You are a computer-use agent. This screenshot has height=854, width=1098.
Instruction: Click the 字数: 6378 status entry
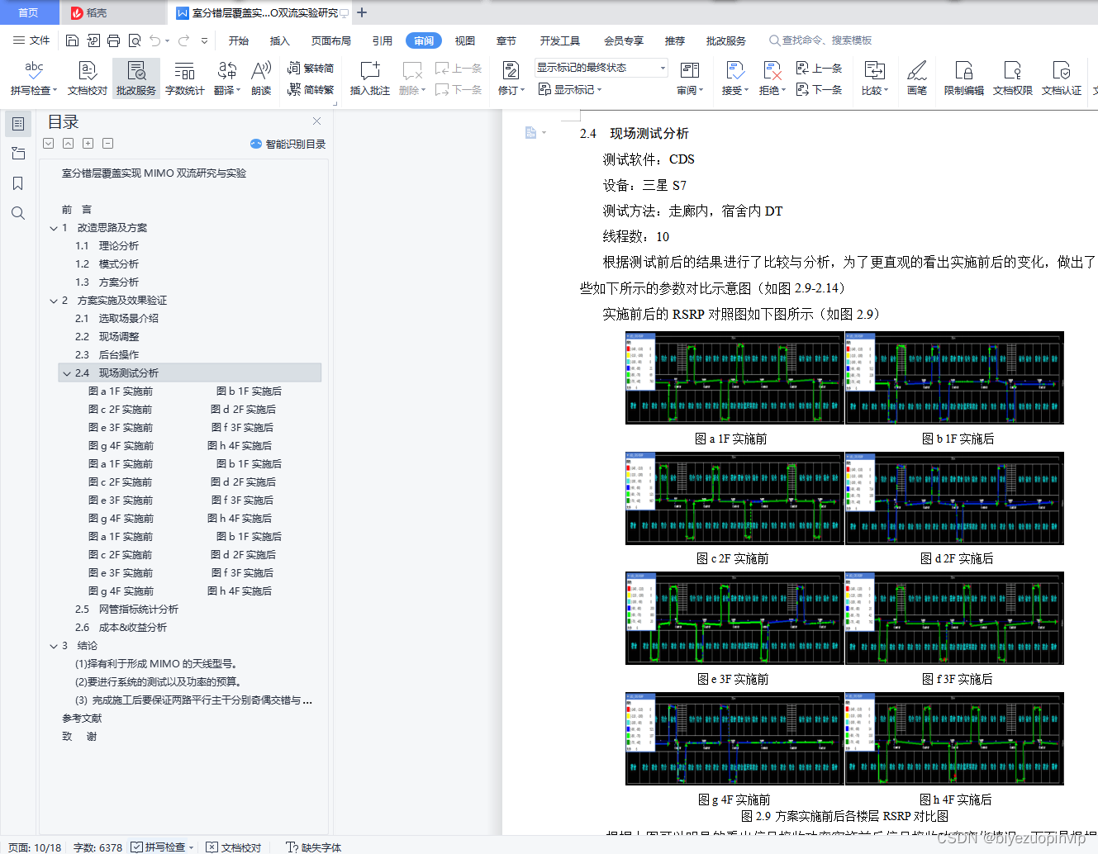pyautogui.click(x=97, y=847)
